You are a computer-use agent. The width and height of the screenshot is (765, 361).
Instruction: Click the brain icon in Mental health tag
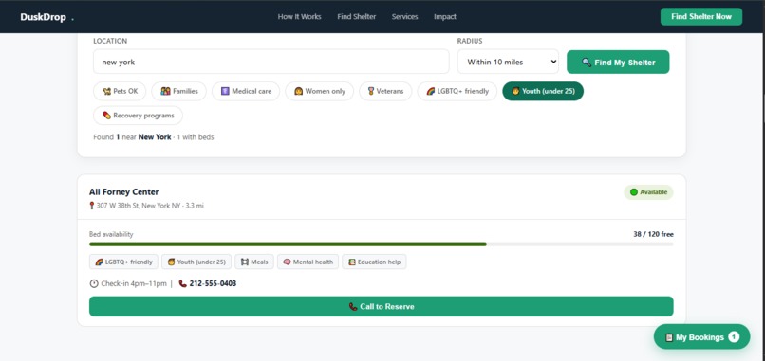pyautogui.click(x=287, y=262)
